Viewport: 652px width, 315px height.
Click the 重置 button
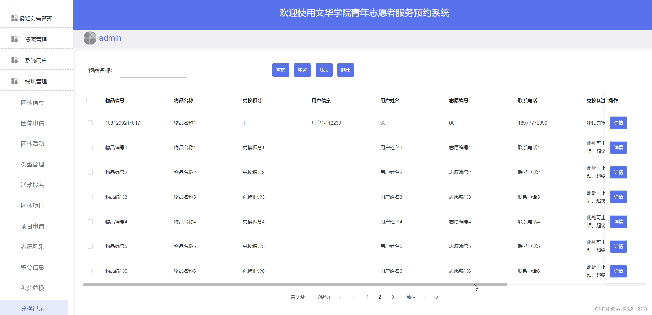(x=302, y=70)
